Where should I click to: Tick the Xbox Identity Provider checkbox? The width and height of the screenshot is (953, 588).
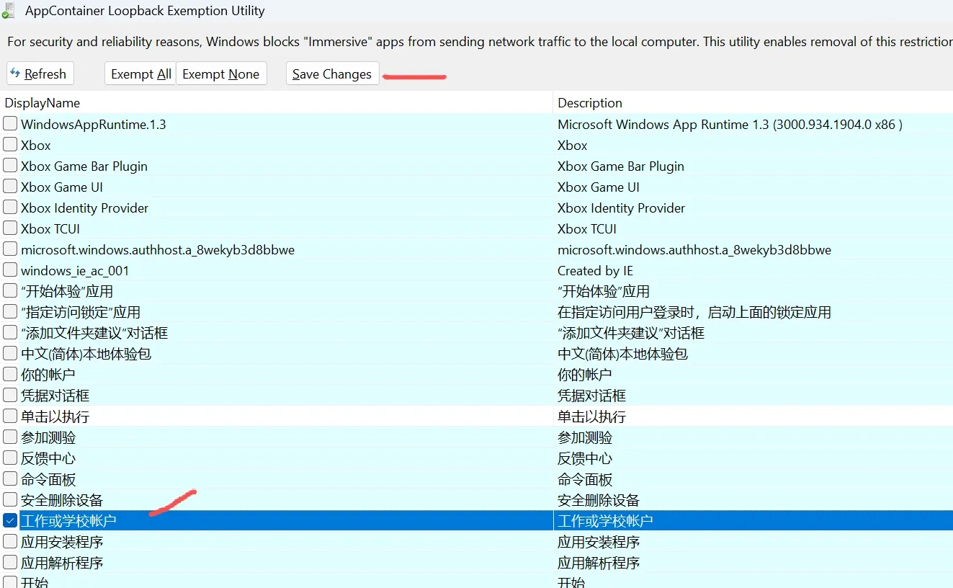point(10,208)
